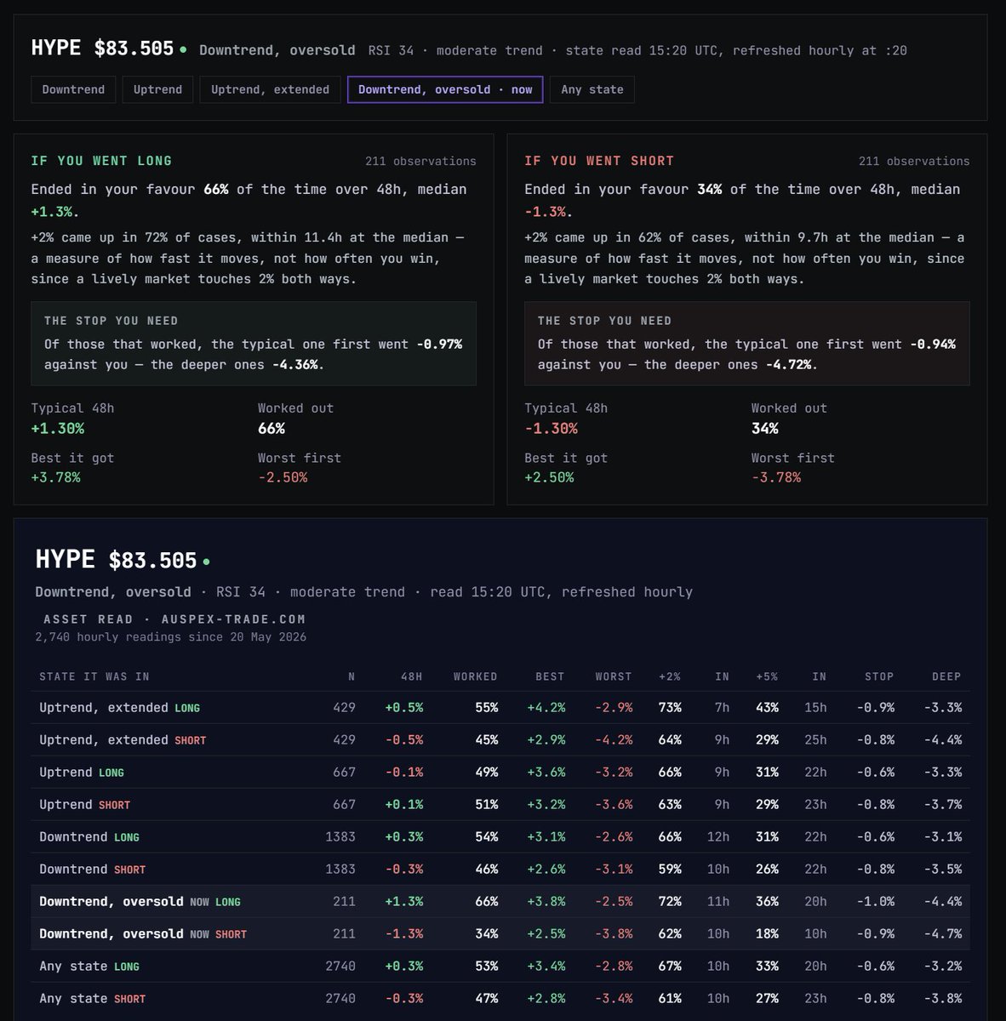The width and height of the screenshot is (1006, 1021).
Task: Click the short card "-3.78%" worst-first value
Action: [776, 477]
